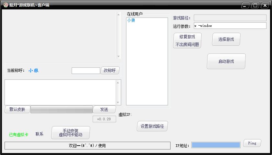Click the welcome status bar message

click(x=87, y=146)
